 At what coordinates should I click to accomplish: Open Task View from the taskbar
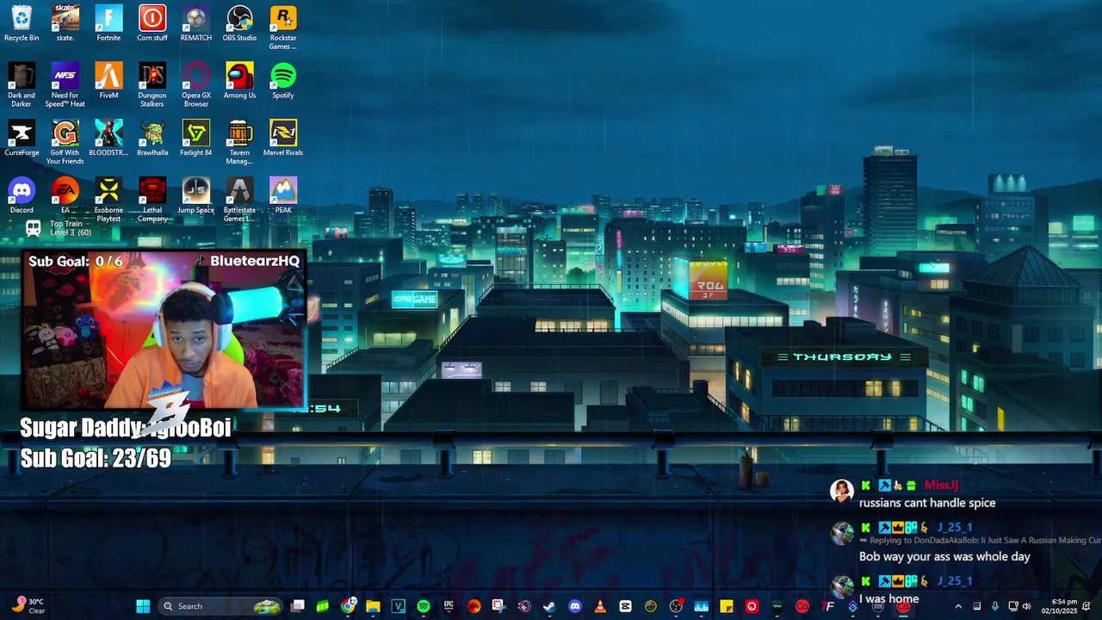pyautogui.click(x=298, y=606)
